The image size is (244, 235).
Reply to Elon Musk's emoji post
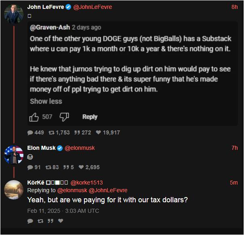click(x=30, y=167)
